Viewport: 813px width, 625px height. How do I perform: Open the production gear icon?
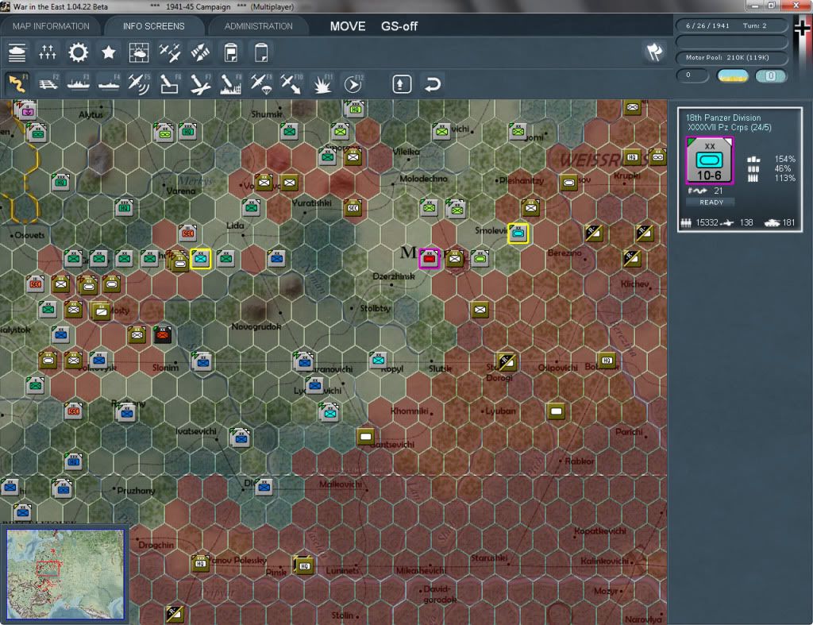pyautogui.click(x=79, y=52)
